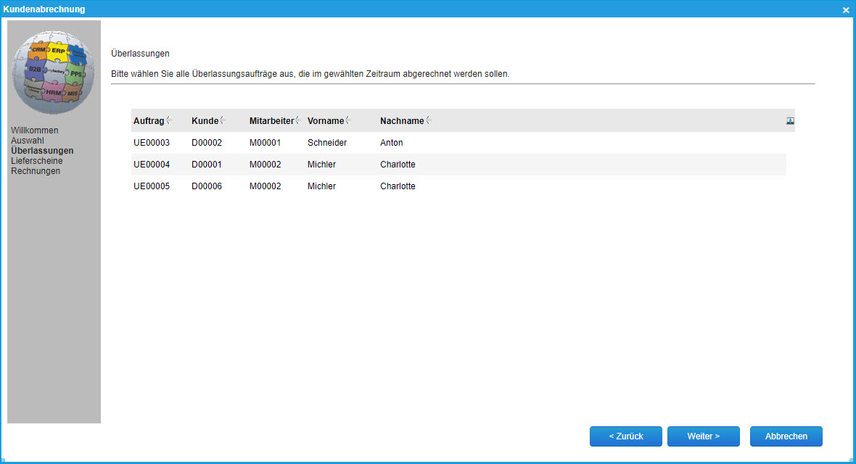Viewport: 856px width, 464px height.
Task: Close the Kundenabrechnung dialog with X
Action: (x=845, y=10)
